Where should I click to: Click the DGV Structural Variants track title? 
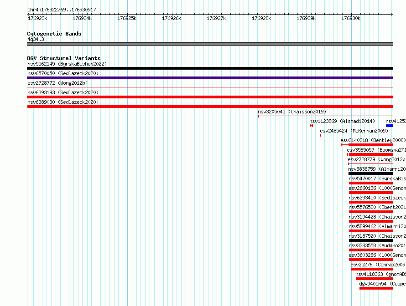coord(64,58)
